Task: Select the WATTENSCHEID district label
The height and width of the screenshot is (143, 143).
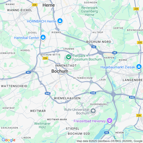Action: pos(14,86)
